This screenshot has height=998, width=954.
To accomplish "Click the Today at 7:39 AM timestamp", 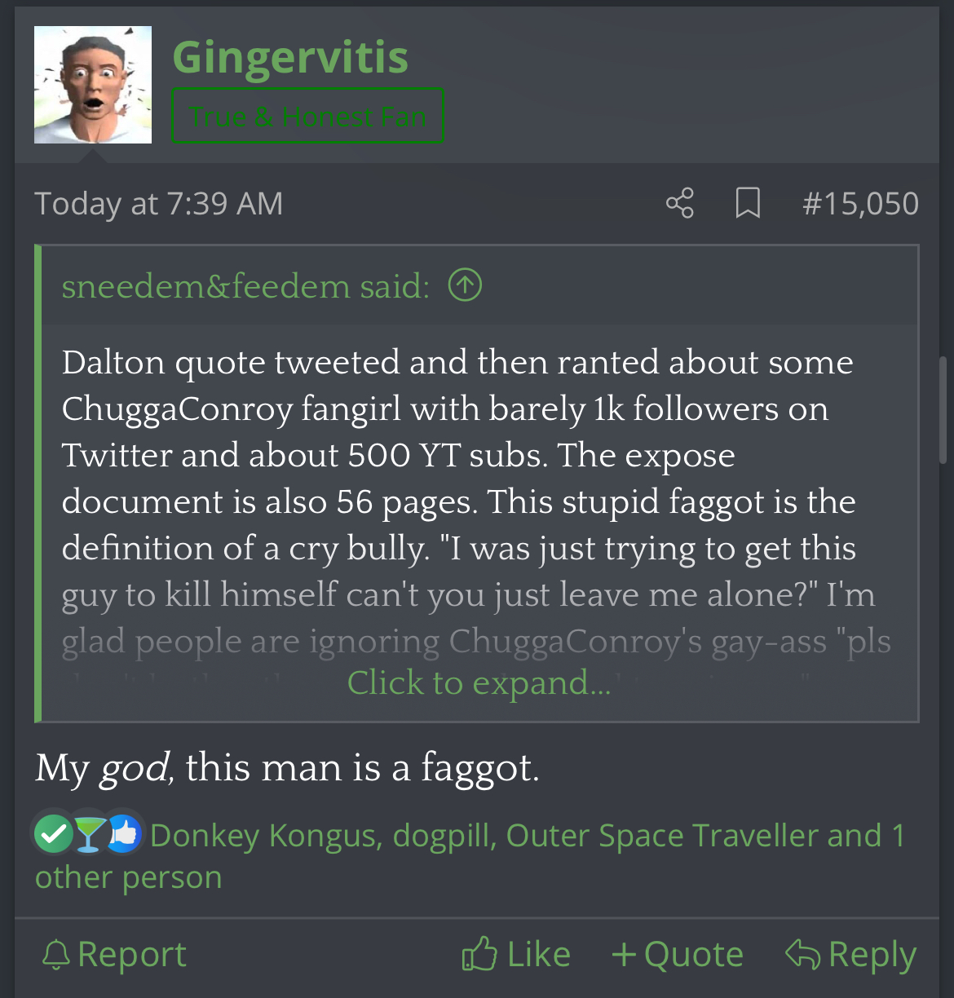I will tap(159, 204).
